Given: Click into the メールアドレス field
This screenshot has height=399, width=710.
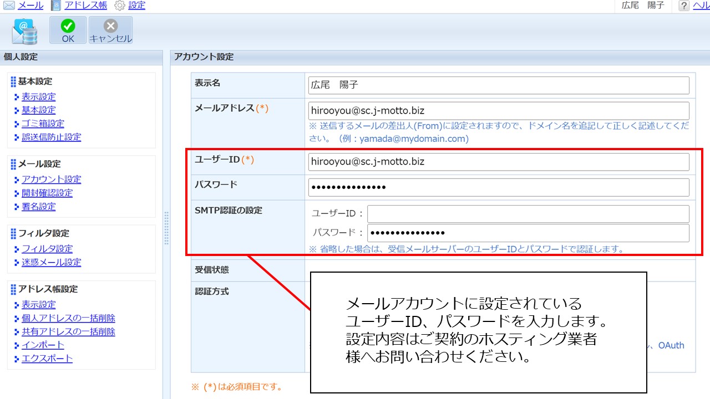Looking at the screenshot, I should 499,110.
